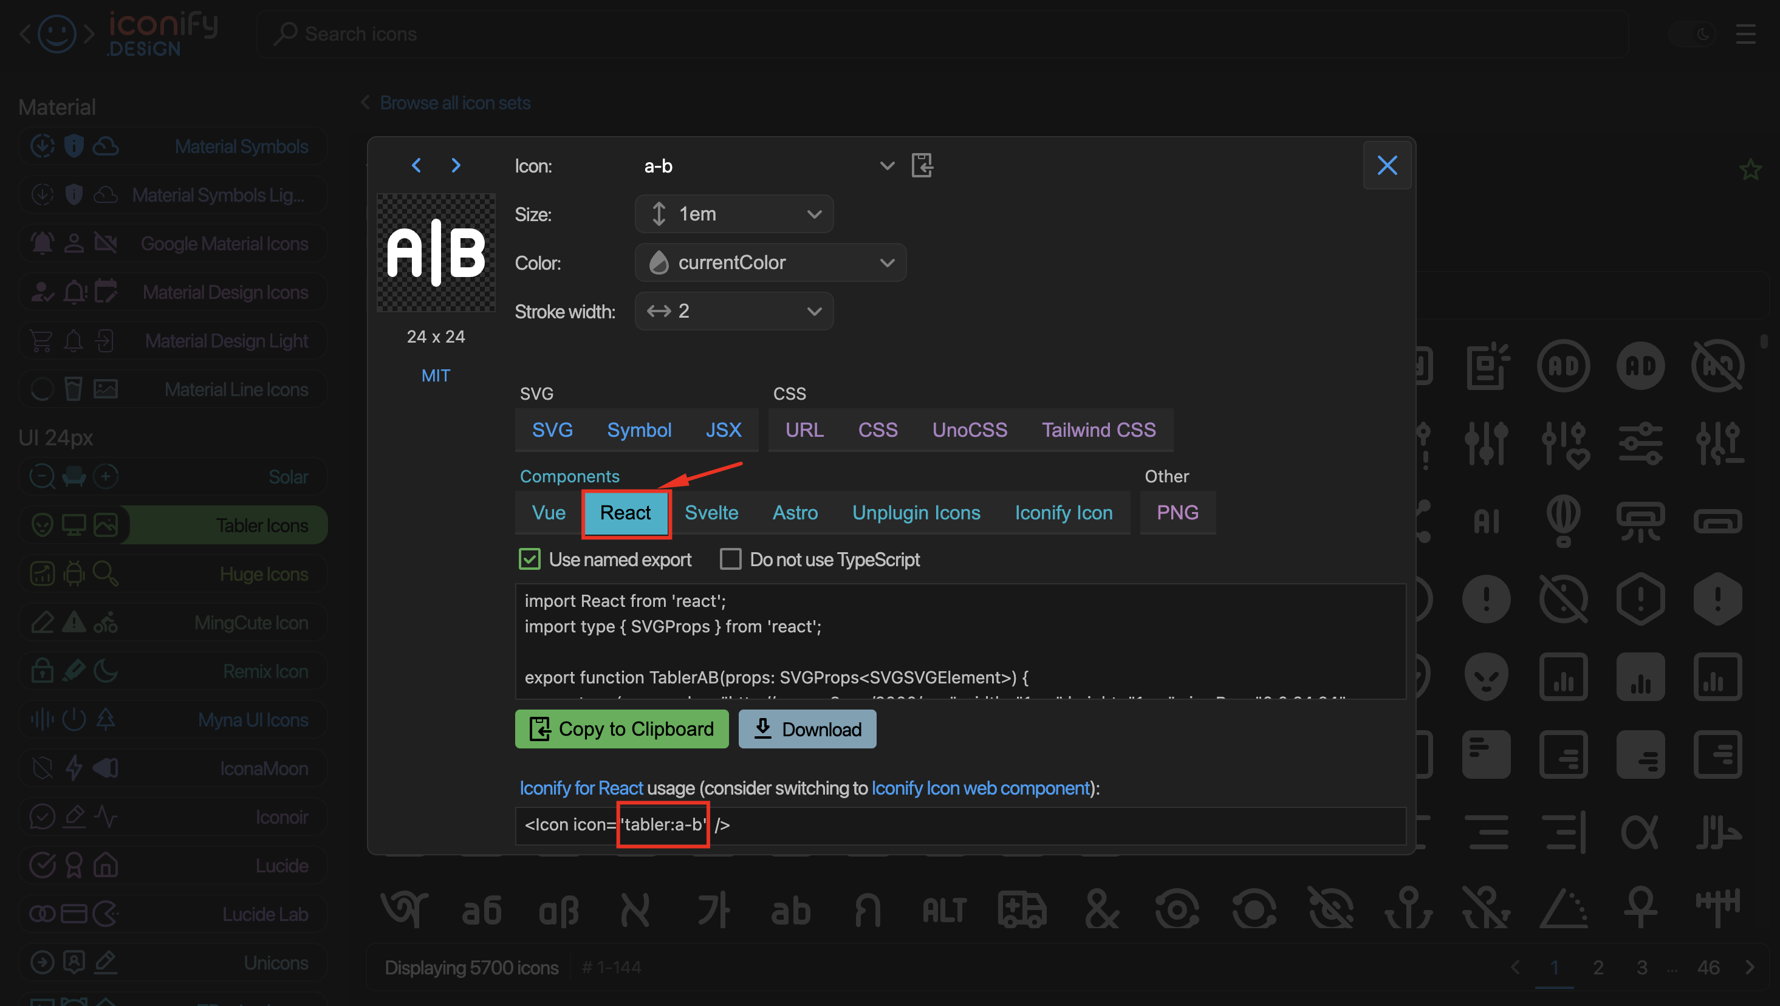Image resolution: width=1780 pixels, height=1006 pixels.
Task: Open the currentColor color picker
Action: [770, 262]
